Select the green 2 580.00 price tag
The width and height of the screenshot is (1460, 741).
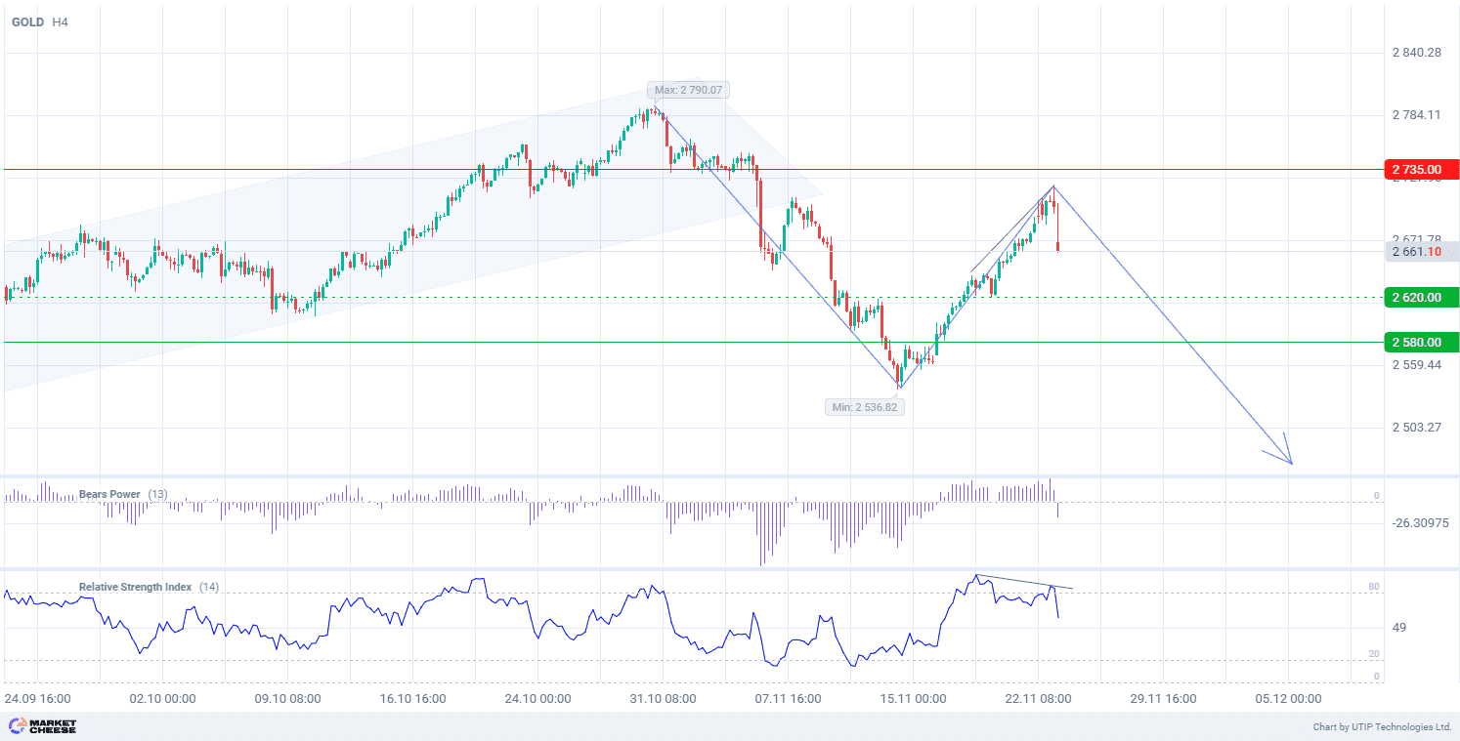point(1421,343)
